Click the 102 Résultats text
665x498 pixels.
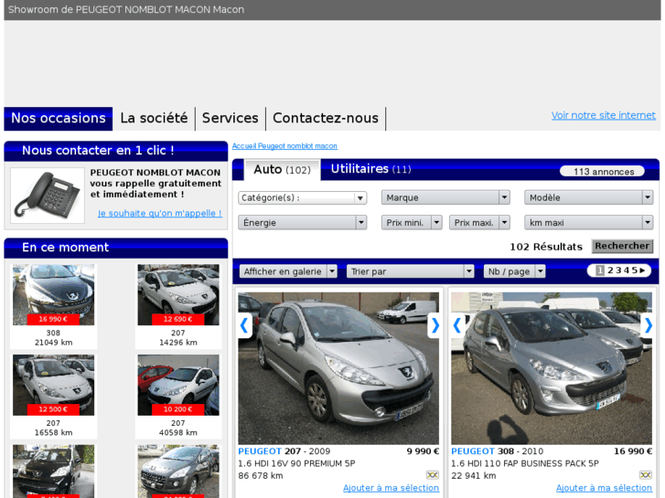546,247
